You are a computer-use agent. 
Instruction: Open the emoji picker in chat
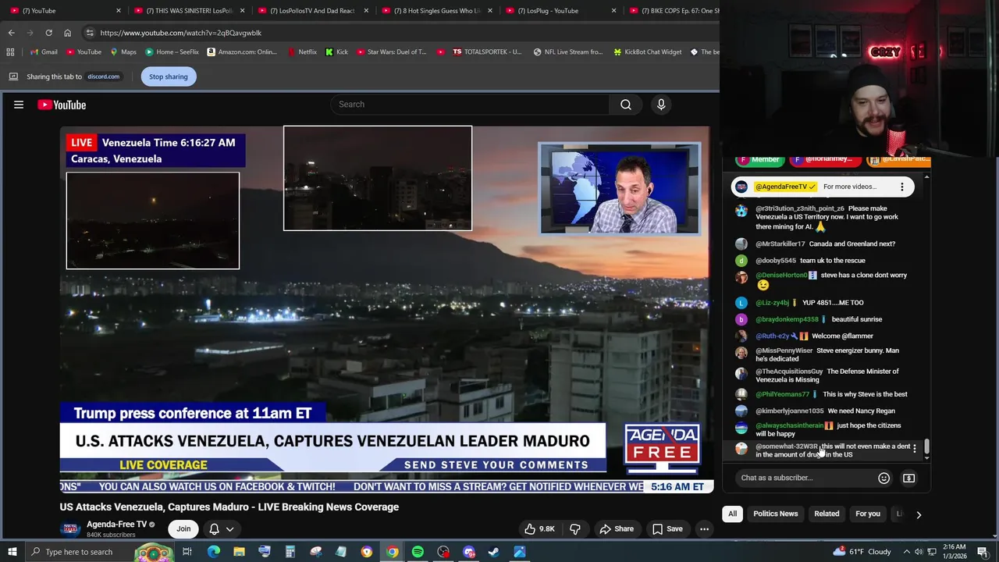pos(883,478)
